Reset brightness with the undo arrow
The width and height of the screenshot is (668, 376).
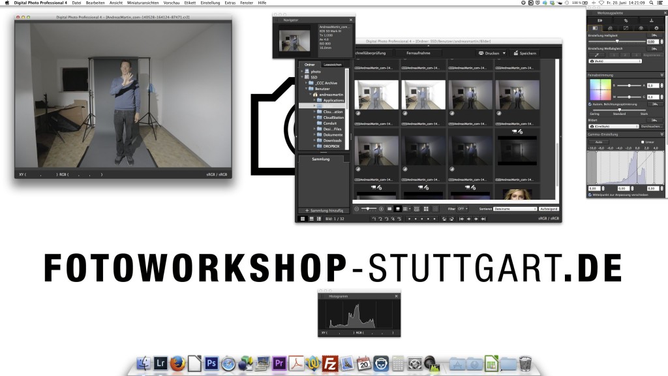pyautogui.click(x=654, y=35)
